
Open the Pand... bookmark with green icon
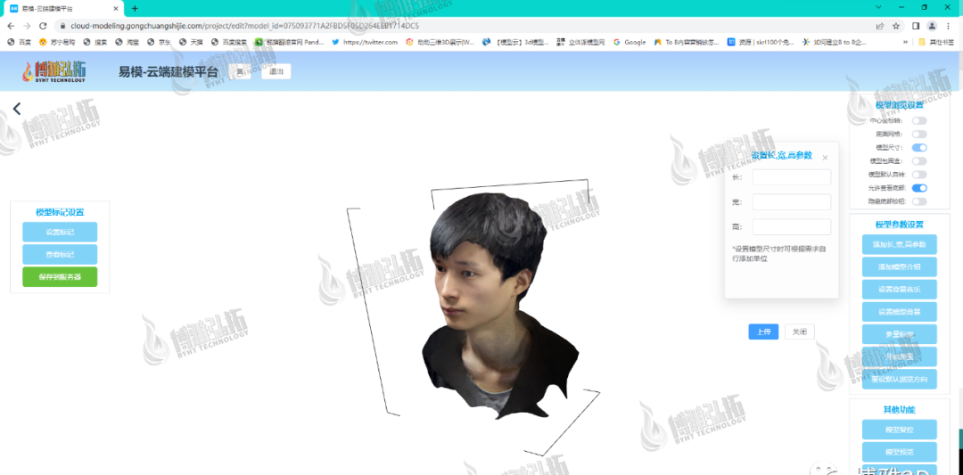pos(289,43)
